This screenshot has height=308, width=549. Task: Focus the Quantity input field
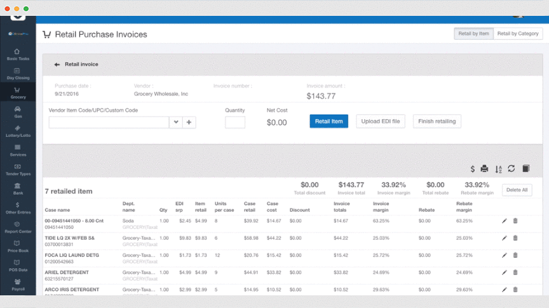(235, 122)
